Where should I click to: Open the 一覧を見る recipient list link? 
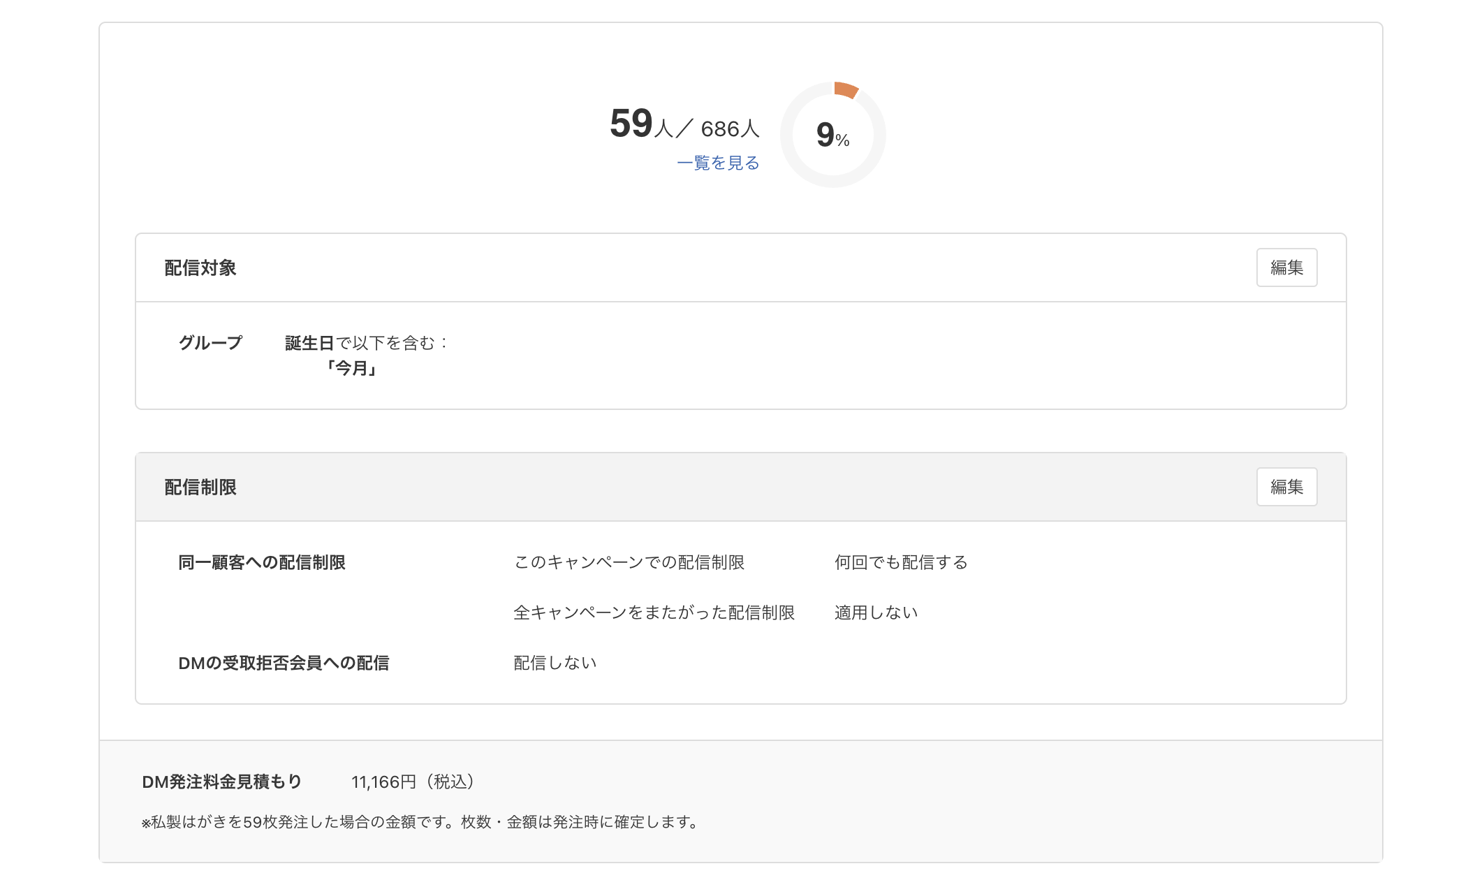(718, 163)
